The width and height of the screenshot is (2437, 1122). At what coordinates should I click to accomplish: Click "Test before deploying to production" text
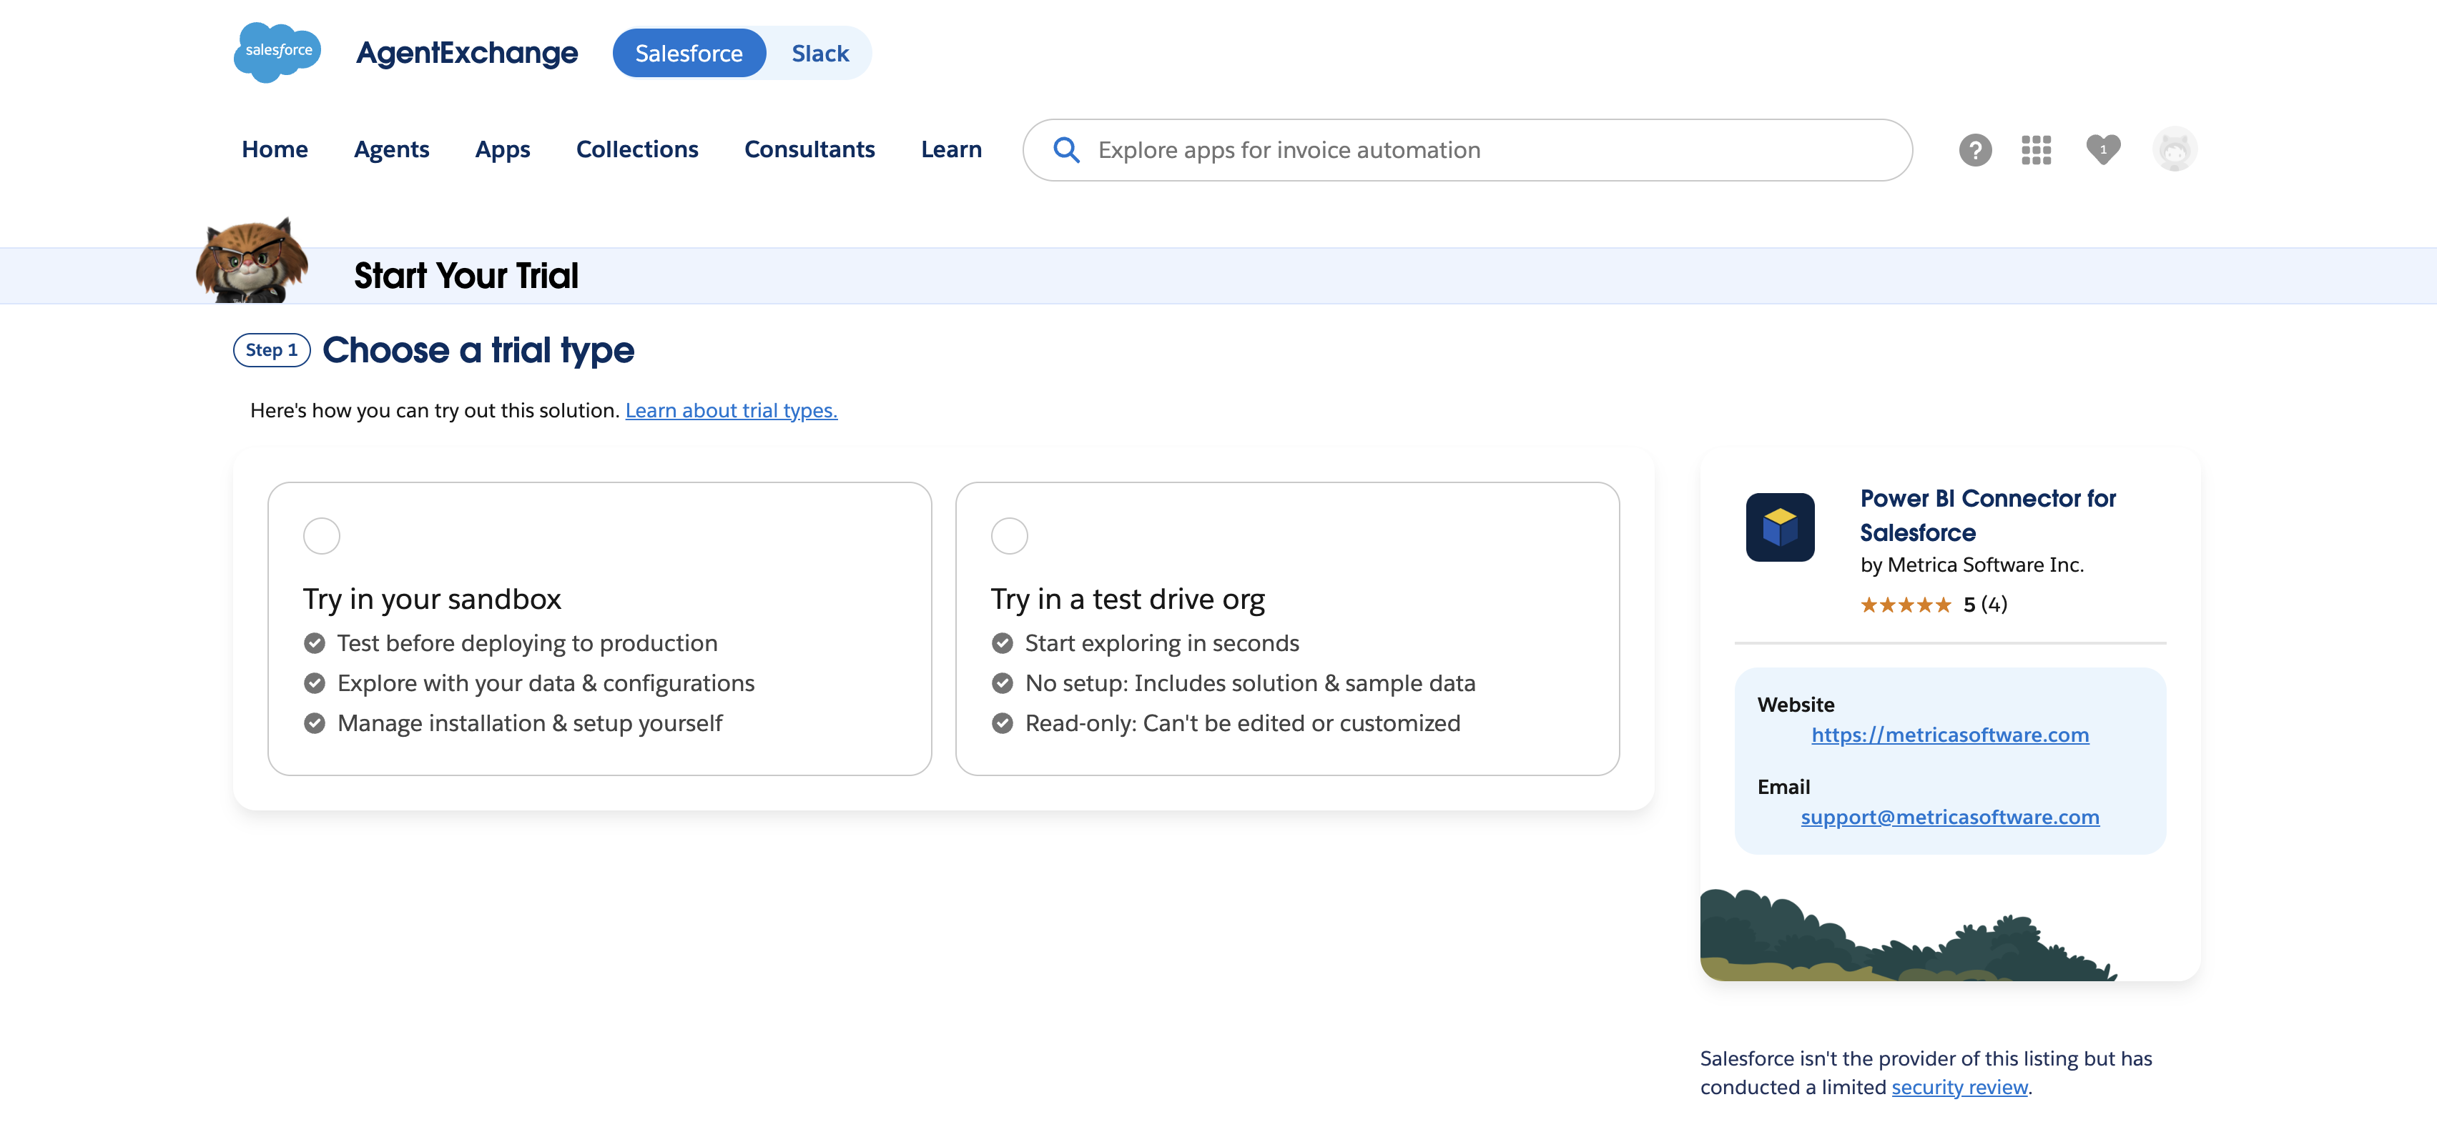[x=527, y=642]
